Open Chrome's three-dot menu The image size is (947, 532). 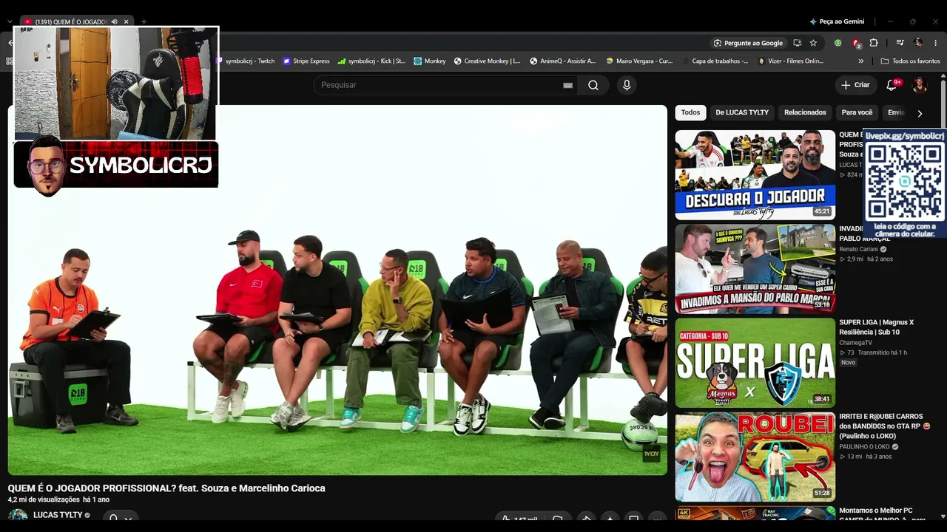pyautogui.click(x=936, y=43)
